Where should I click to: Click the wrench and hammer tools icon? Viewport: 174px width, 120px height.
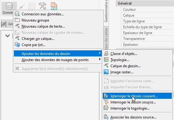43,6
